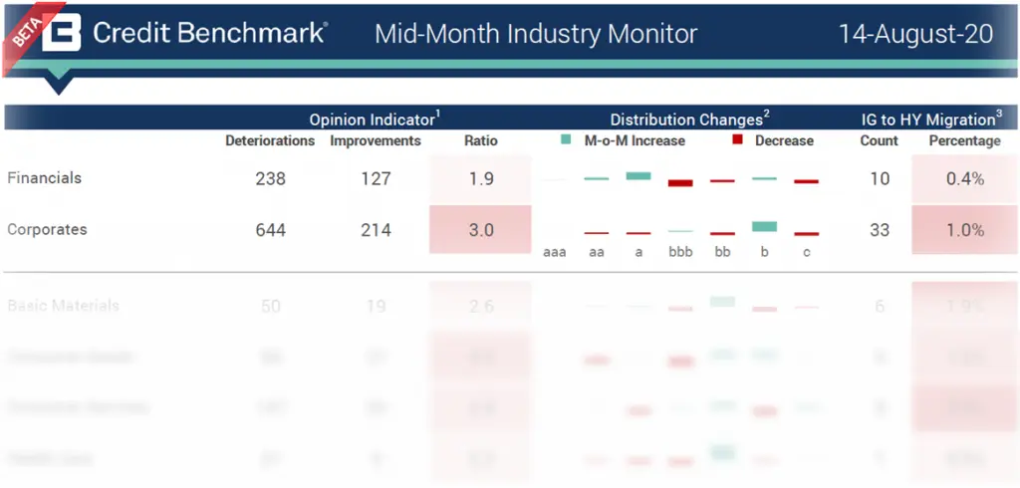
Task: Click Basic Materials ratio value 2.6
Action: [x=481, y=306]
